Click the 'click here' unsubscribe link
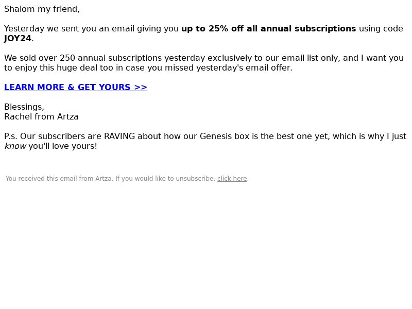412x309 pixels. [x=232, y=179]
